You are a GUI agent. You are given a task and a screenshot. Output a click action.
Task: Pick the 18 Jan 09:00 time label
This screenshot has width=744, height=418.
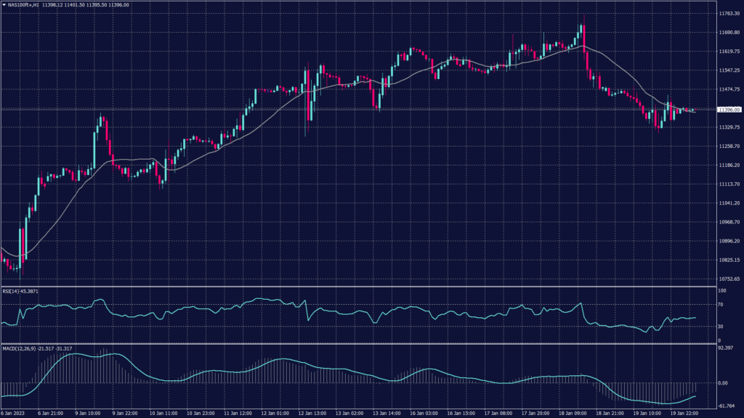point(574,413)
